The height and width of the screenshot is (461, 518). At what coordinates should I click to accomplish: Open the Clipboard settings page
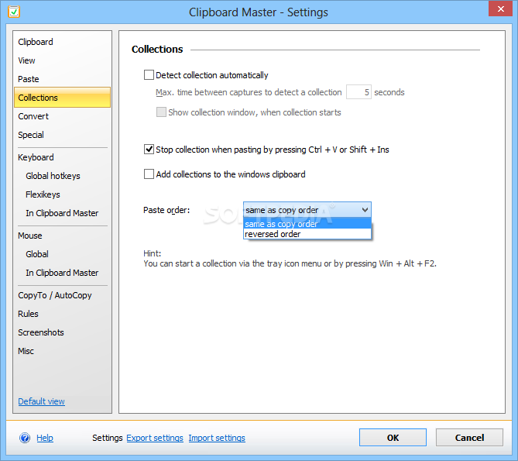36,42
